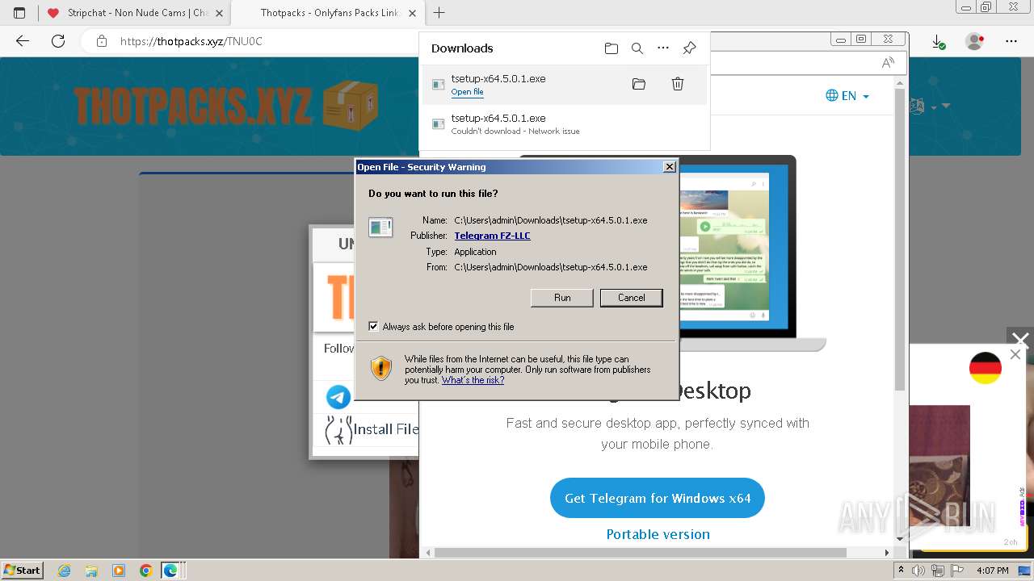The width and height of the screenshot is (1034, 581).
Task: Dismiss overlay with white X button
Action: (1020, 341)
